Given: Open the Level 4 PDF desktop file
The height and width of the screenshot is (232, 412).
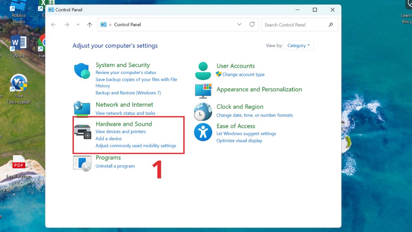Looking at the screenshot, I should 19,170.
